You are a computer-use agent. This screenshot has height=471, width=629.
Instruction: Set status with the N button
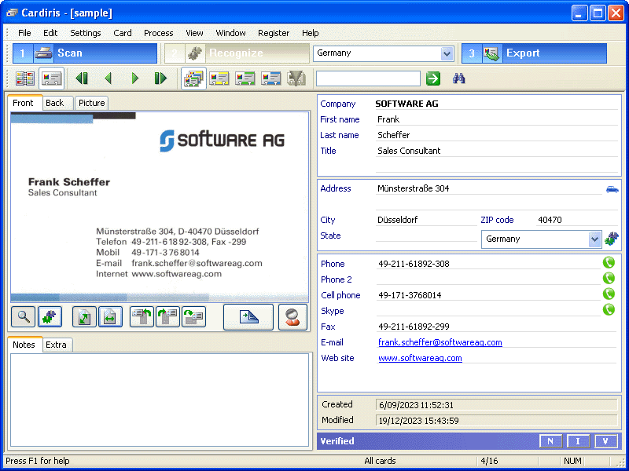(x=550, y=441)
